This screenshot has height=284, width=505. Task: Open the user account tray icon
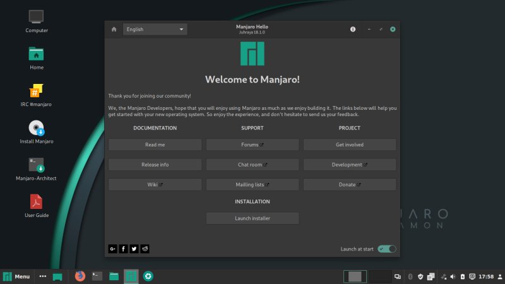point(500,276)
